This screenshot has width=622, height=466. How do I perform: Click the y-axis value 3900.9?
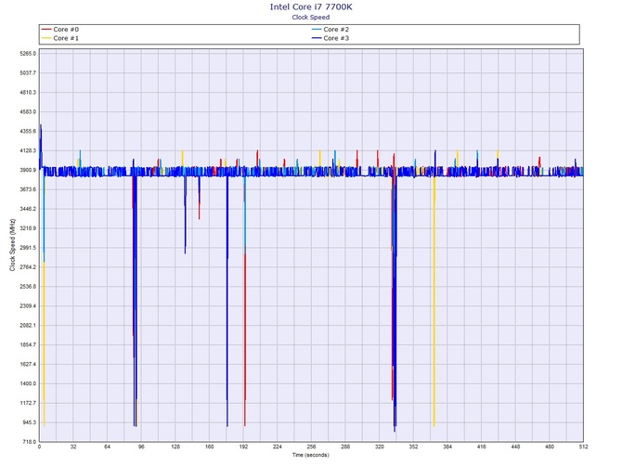pyautogui.click(x=28, y=170)
